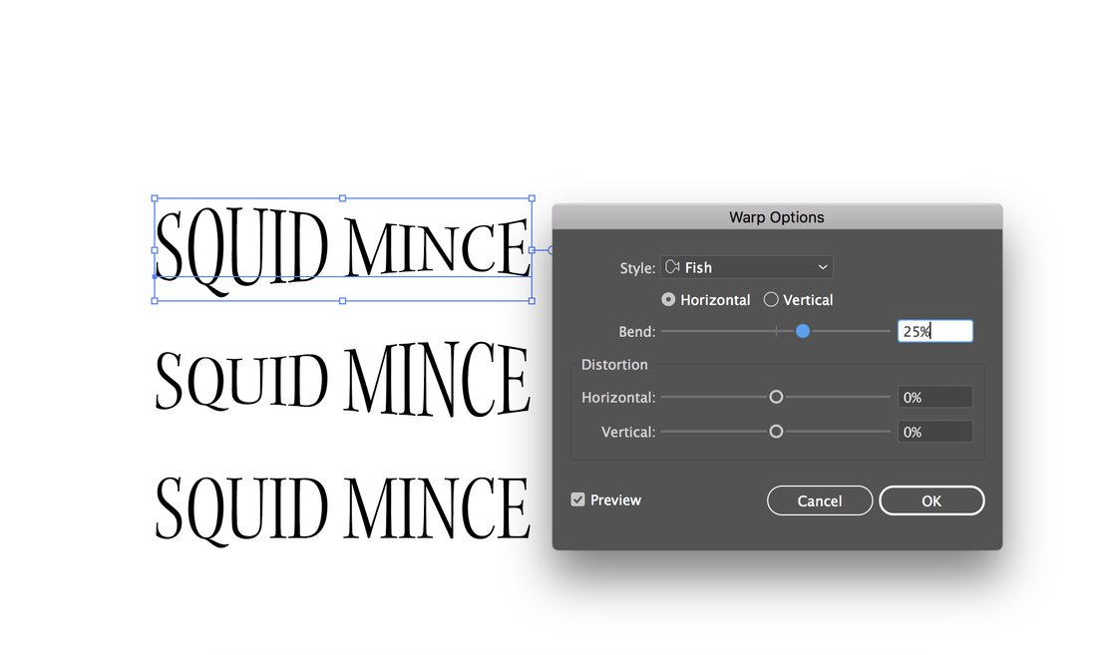The image size is (1097, 655).
Task: Click the fish icon in Style dropdown
Action: coord(672,267)
